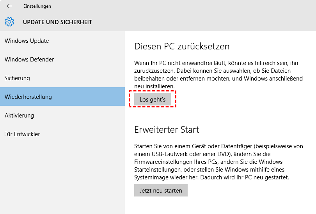The width and height of the screenshot is (316, 214).
Task: Select the highlighted Wiederherstellung entry
Action: (x=28, y=97)
